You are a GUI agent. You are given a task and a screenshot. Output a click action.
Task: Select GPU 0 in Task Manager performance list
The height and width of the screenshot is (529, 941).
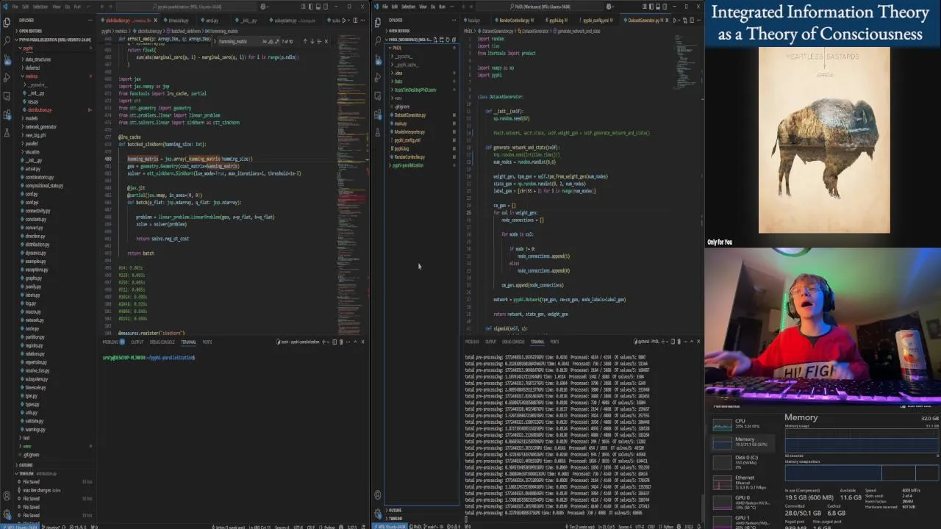(741, 501)
